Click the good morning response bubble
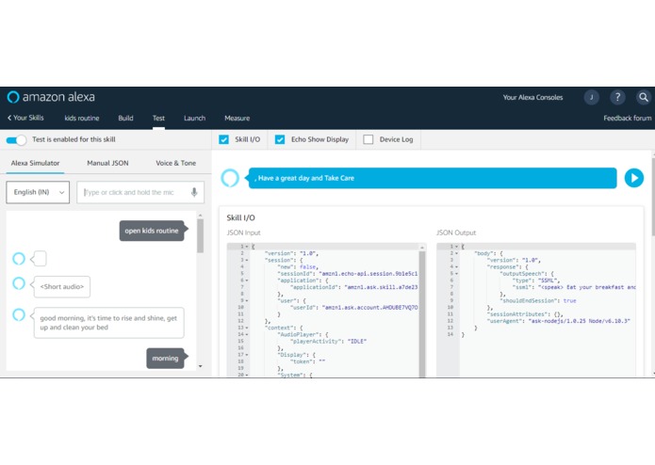 (108, 323)
